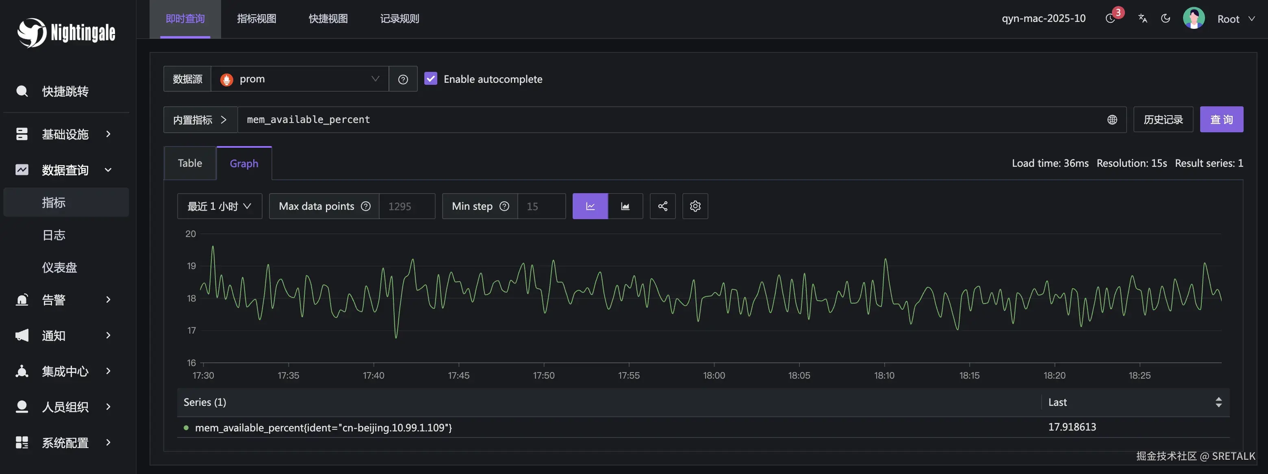Open graph settings gear icon
The width and height of the screenshot is (1268, 474).
(x=695, y=206)
